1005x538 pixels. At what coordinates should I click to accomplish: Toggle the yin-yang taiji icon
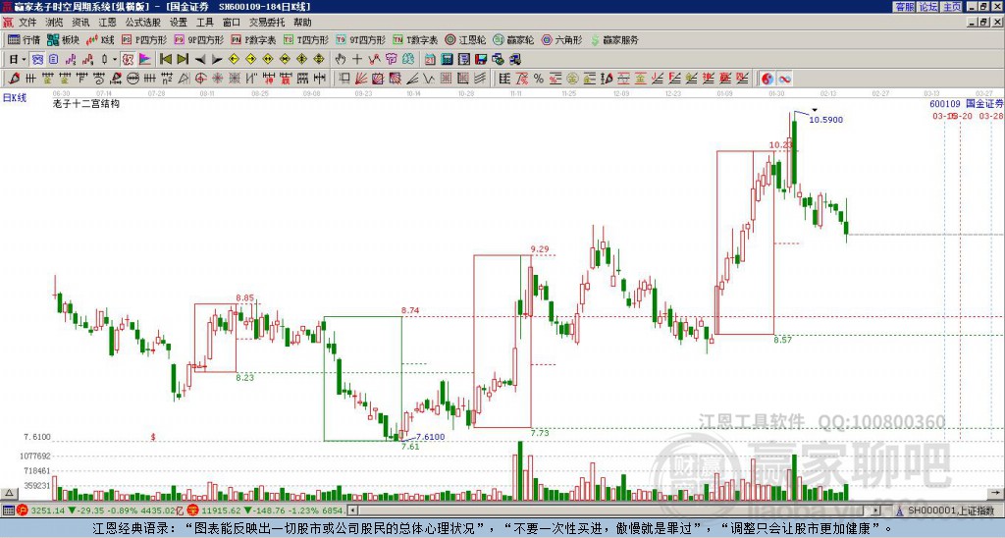[x=767, y=79]
